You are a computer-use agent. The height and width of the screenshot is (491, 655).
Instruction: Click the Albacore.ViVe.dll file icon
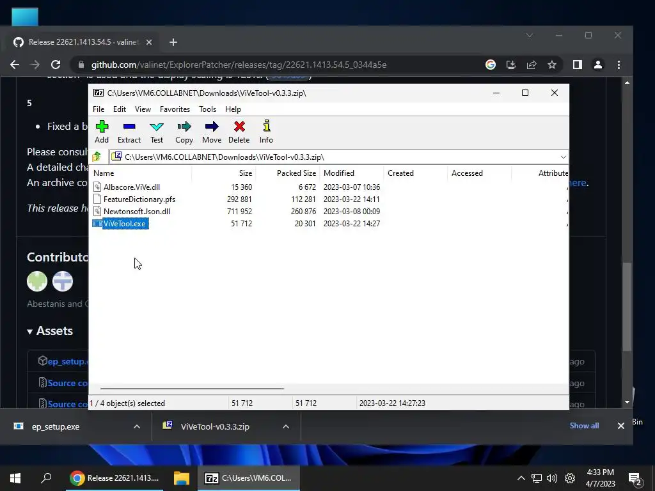coord(97,187)
